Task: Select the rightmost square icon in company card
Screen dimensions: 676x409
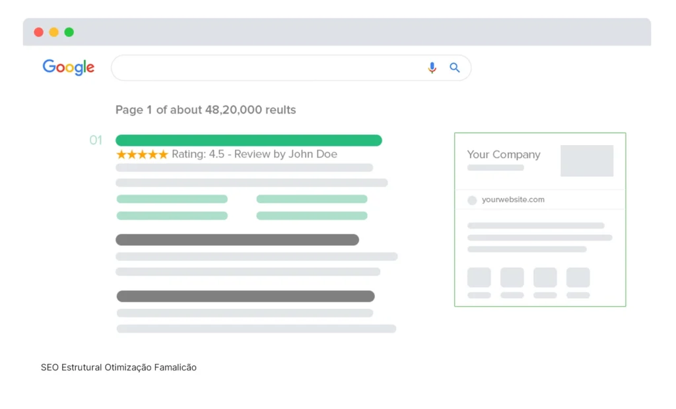Action: click(578, 277)
